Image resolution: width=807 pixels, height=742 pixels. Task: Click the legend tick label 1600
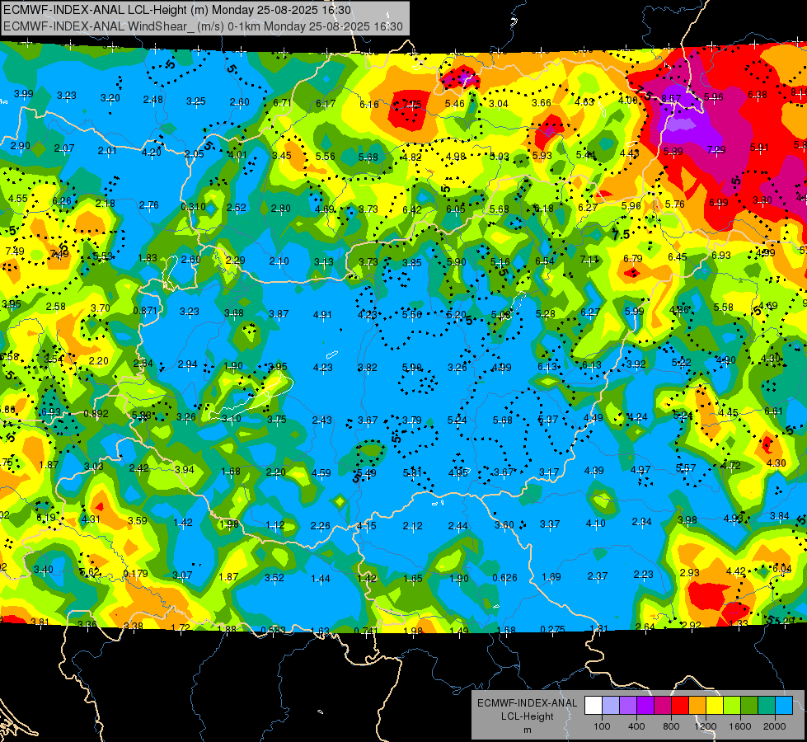point(740,726)
